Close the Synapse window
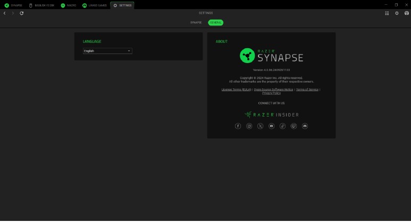 tap(407, 5)
